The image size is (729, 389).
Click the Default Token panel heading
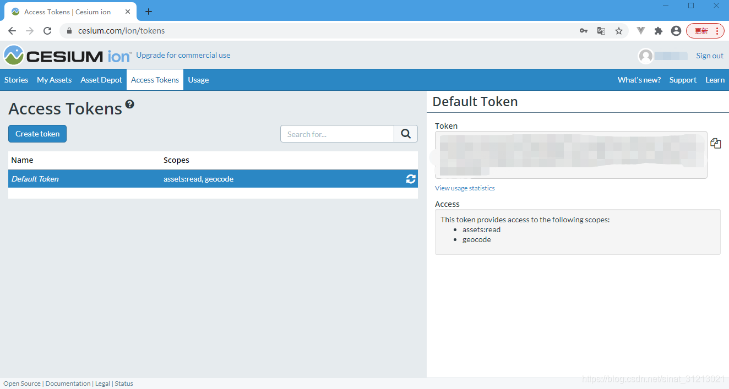(475, 101)
